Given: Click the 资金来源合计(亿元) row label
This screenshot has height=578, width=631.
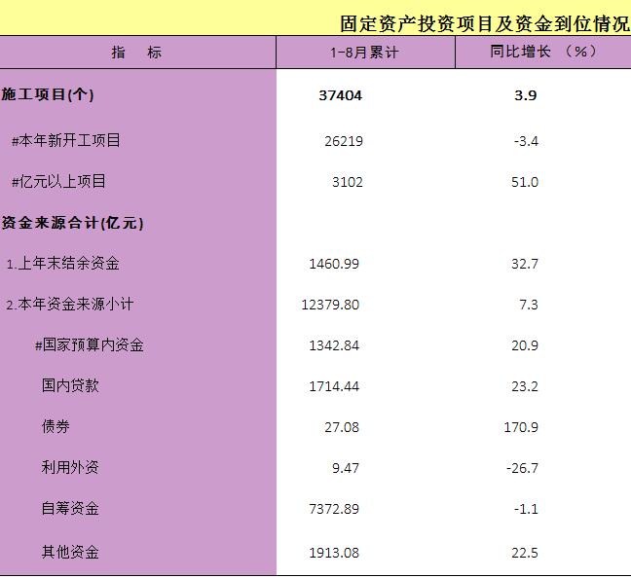Looking at the screenshot, I should [x=72, y=223].
